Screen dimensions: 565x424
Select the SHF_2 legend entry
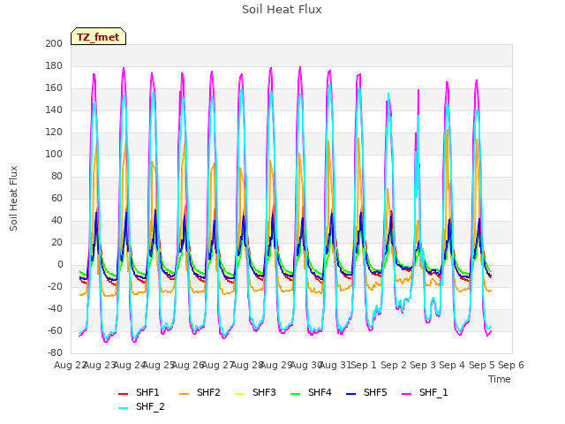(141, 406)
